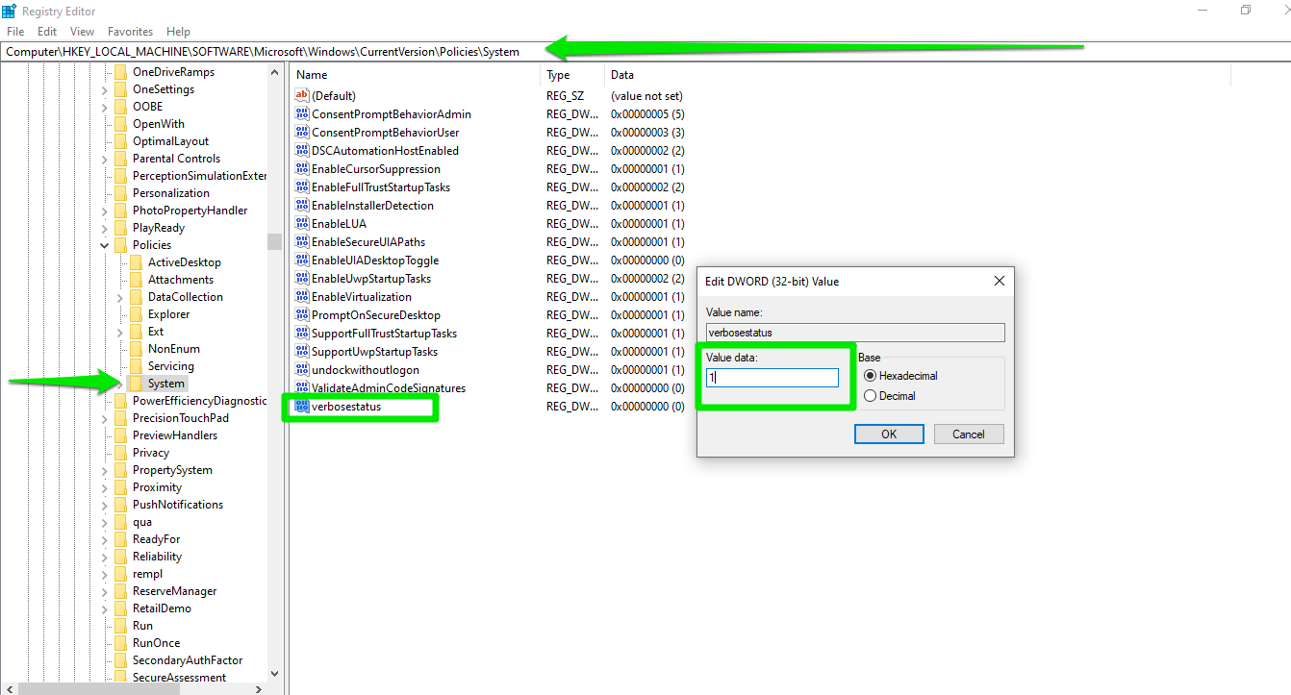This screenshot has height=695, width=1291.
Task: Click the RunOnce folder icon
Action: 120,643
